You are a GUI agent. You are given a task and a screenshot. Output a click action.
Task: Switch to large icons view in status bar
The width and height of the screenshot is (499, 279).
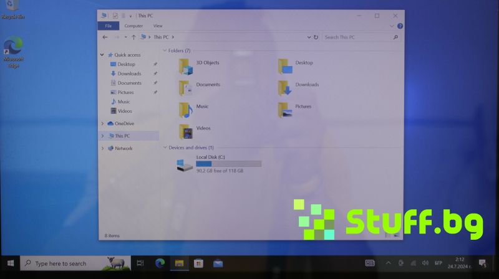click(x=395, y=235)
